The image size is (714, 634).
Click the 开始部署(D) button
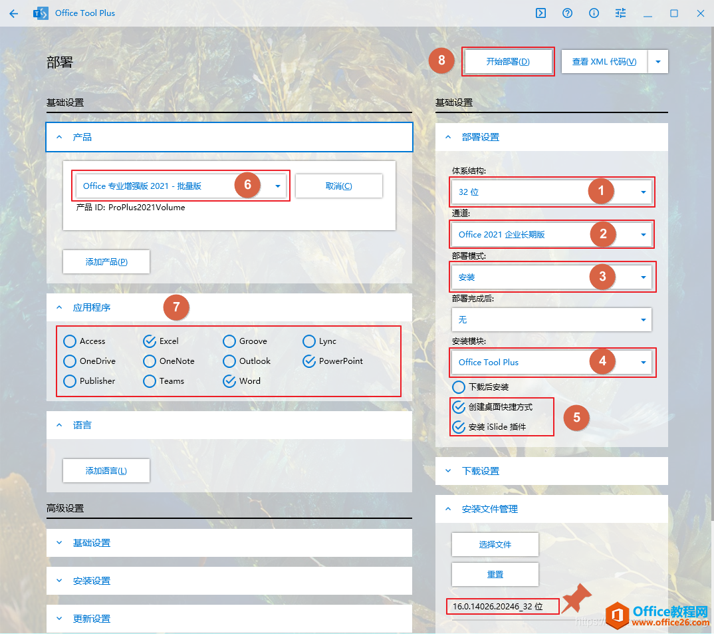tap(508, 61)
